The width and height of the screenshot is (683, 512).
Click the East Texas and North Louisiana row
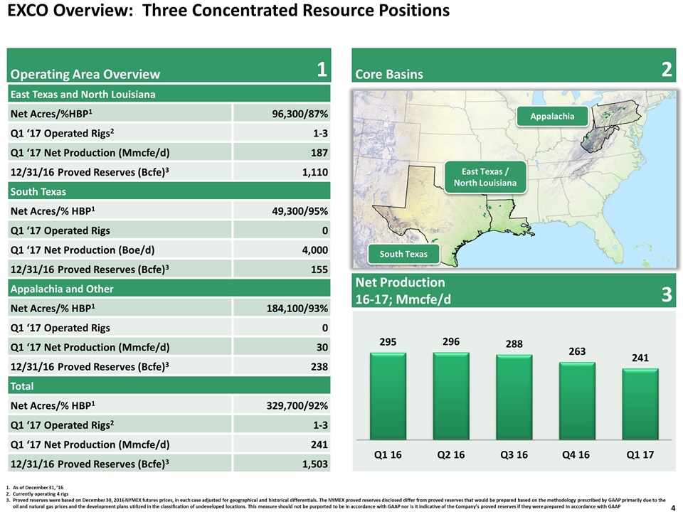tap(169, 94)
